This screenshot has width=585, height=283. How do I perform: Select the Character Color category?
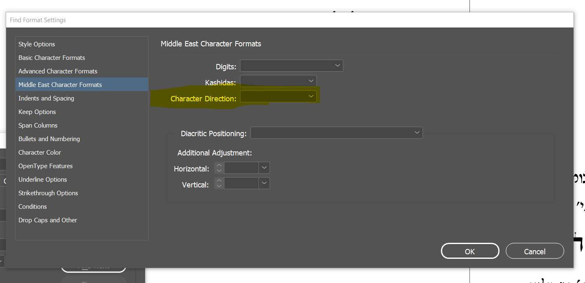[x=40, y=153]
